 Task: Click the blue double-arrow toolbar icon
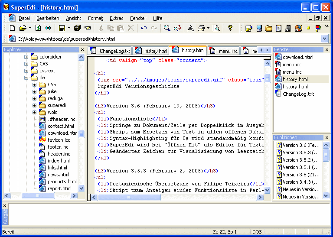[x=48, y=28]
